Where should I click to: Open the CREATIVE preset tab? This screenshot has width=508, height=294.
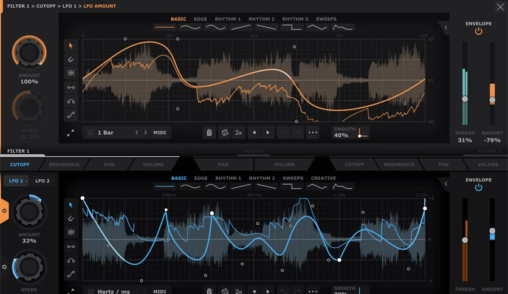click(323, 178)
